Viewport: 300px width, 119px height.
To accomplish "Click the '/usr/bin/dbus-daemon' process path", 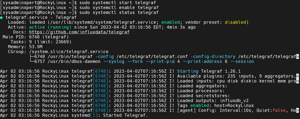I will pyautogui.click(x=74, y=61).
